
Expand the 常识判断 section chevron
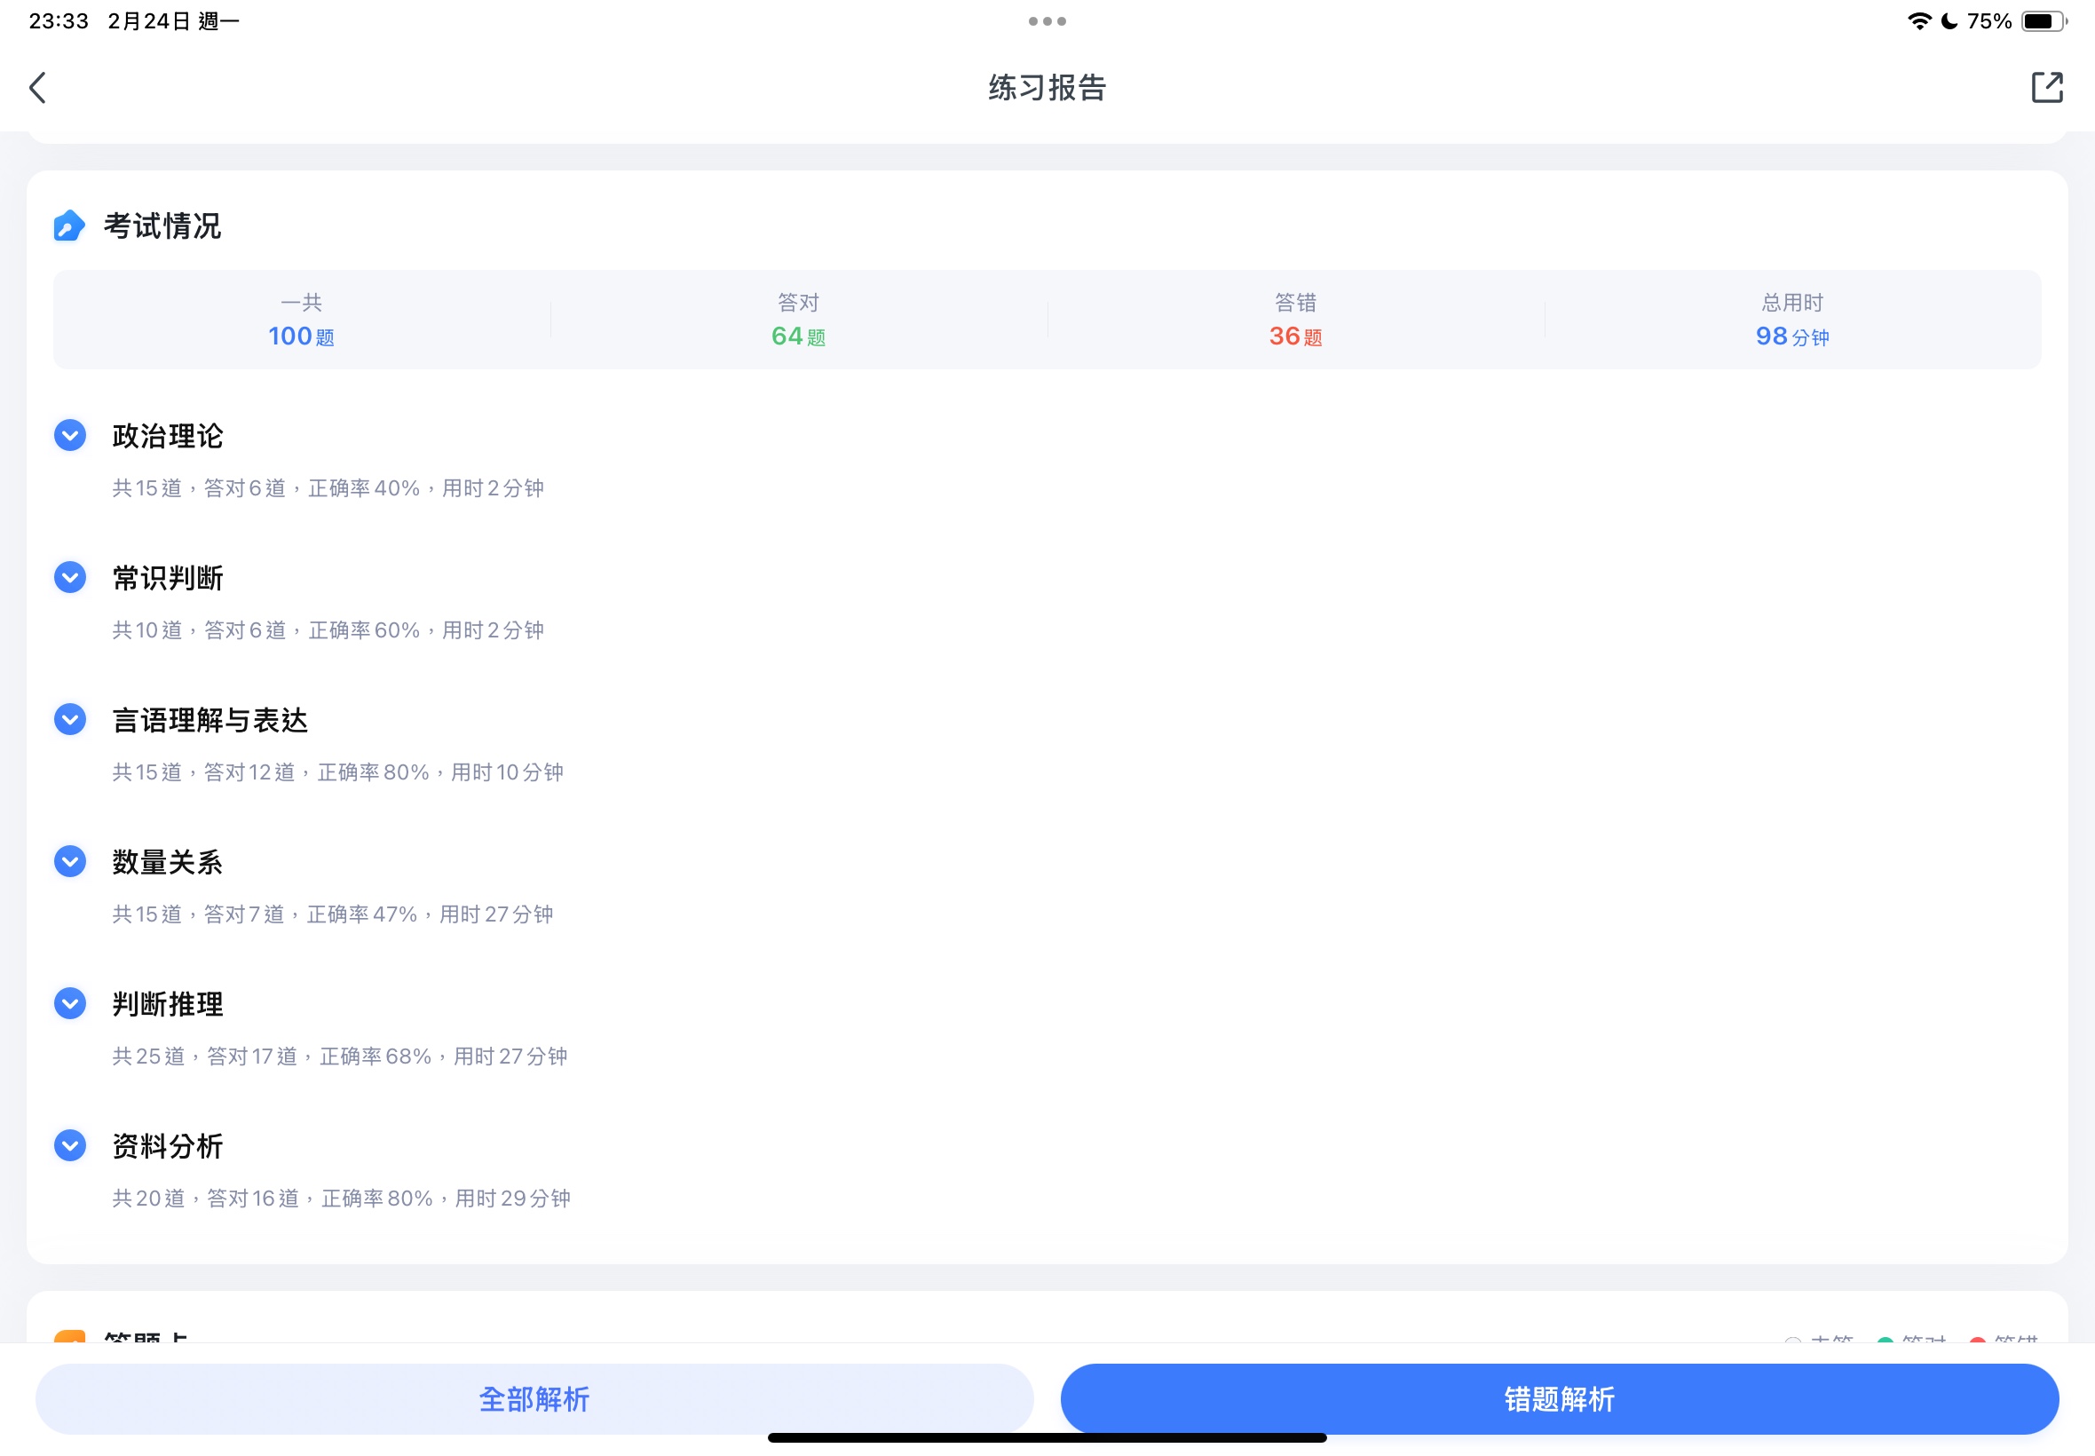tap(70, 577)
